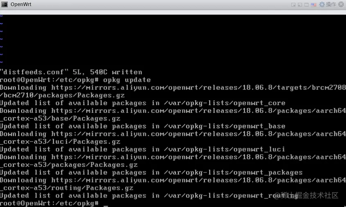Screen dimensions: 346x207
Task: Click the 'openwrt_core' updated list line
Action: tap(143, 103)
